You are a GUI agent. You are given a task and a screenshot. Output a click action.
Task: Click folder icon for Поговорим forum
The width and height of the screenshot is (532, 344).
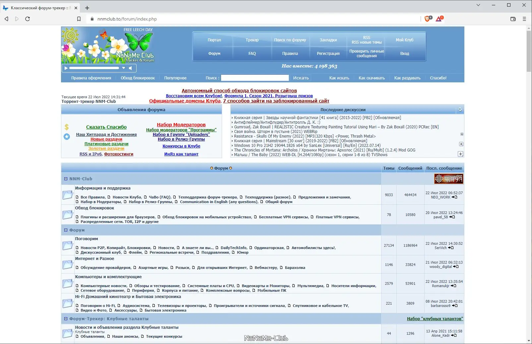68,245
